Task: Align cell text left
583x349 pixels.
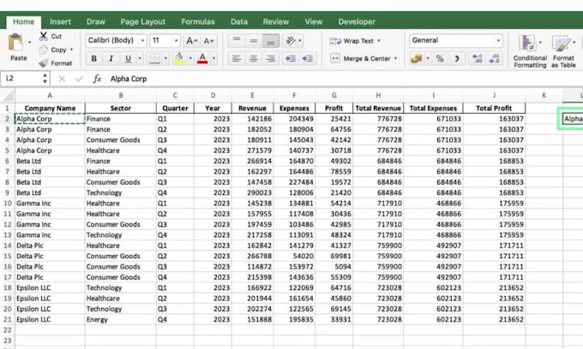Action: (x=237, y=58)
